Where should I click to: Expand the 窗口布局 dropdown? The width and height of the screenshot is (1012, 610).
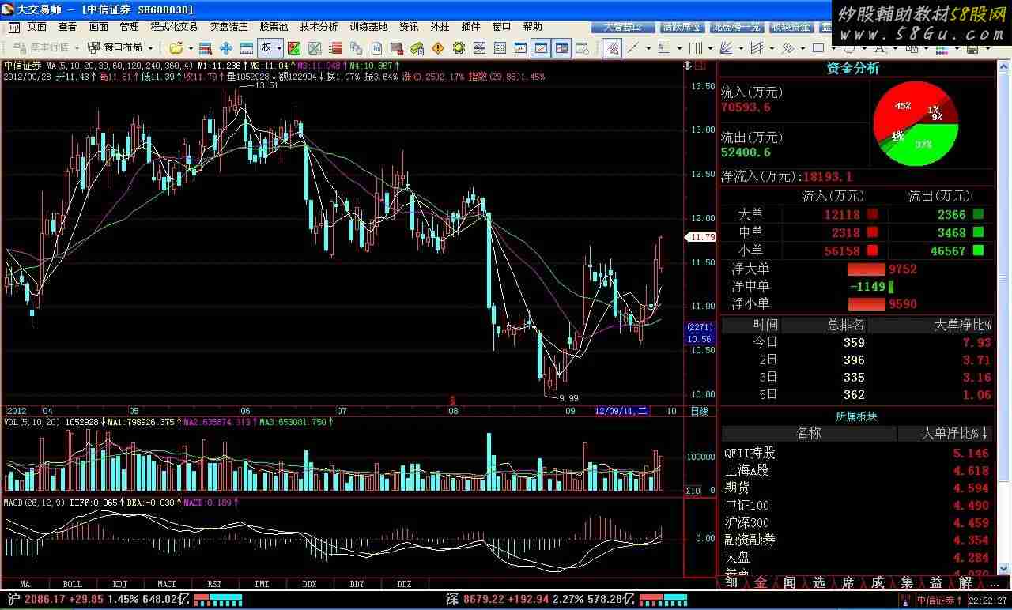pos(120,47)
